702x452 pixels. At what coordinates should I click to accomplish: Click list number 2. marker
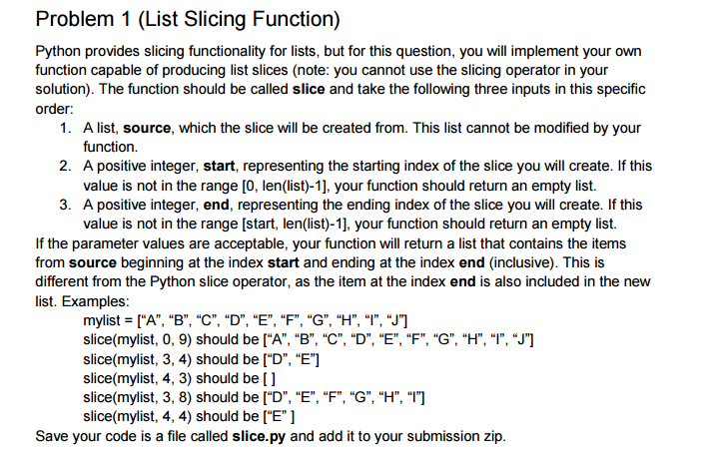pyautogui.click(x=65, y=166)
